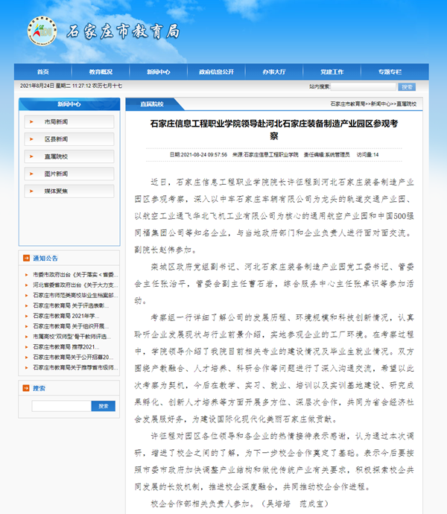This screenshot has height=514, width=447.
Task: Click arrow icon beside 市局新闻
Action: (x=30, y=121)
